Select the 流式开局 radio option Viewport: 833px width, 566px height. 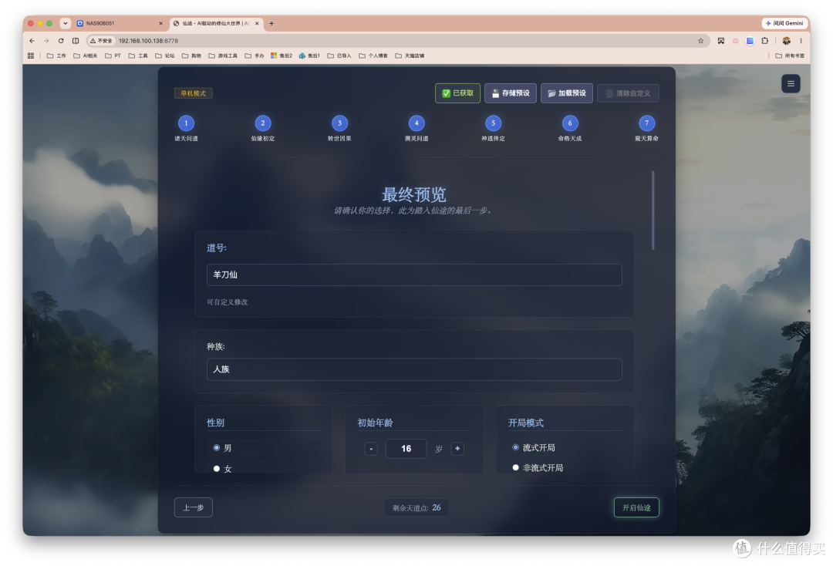point(515,447)
